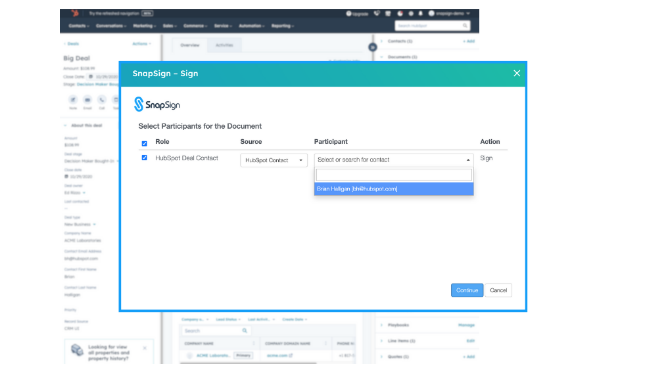668x375 pixels.
Task: Click the Cancel button
Action: coord(498,290)
